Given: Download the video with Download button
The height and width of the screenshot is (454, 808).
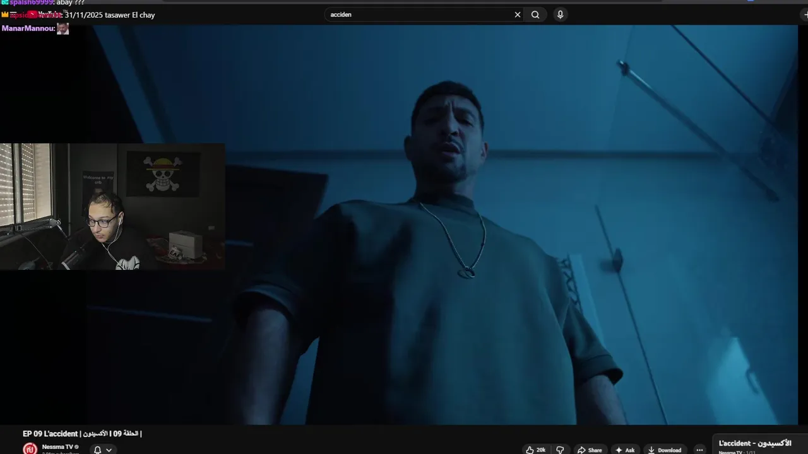Looking at the screenshot, I should pos(665,450).
